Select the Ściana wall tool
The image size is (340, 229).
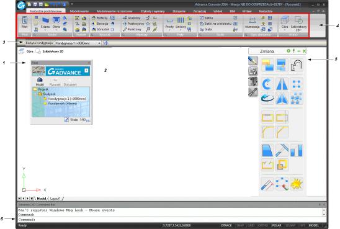pos(45,22)
